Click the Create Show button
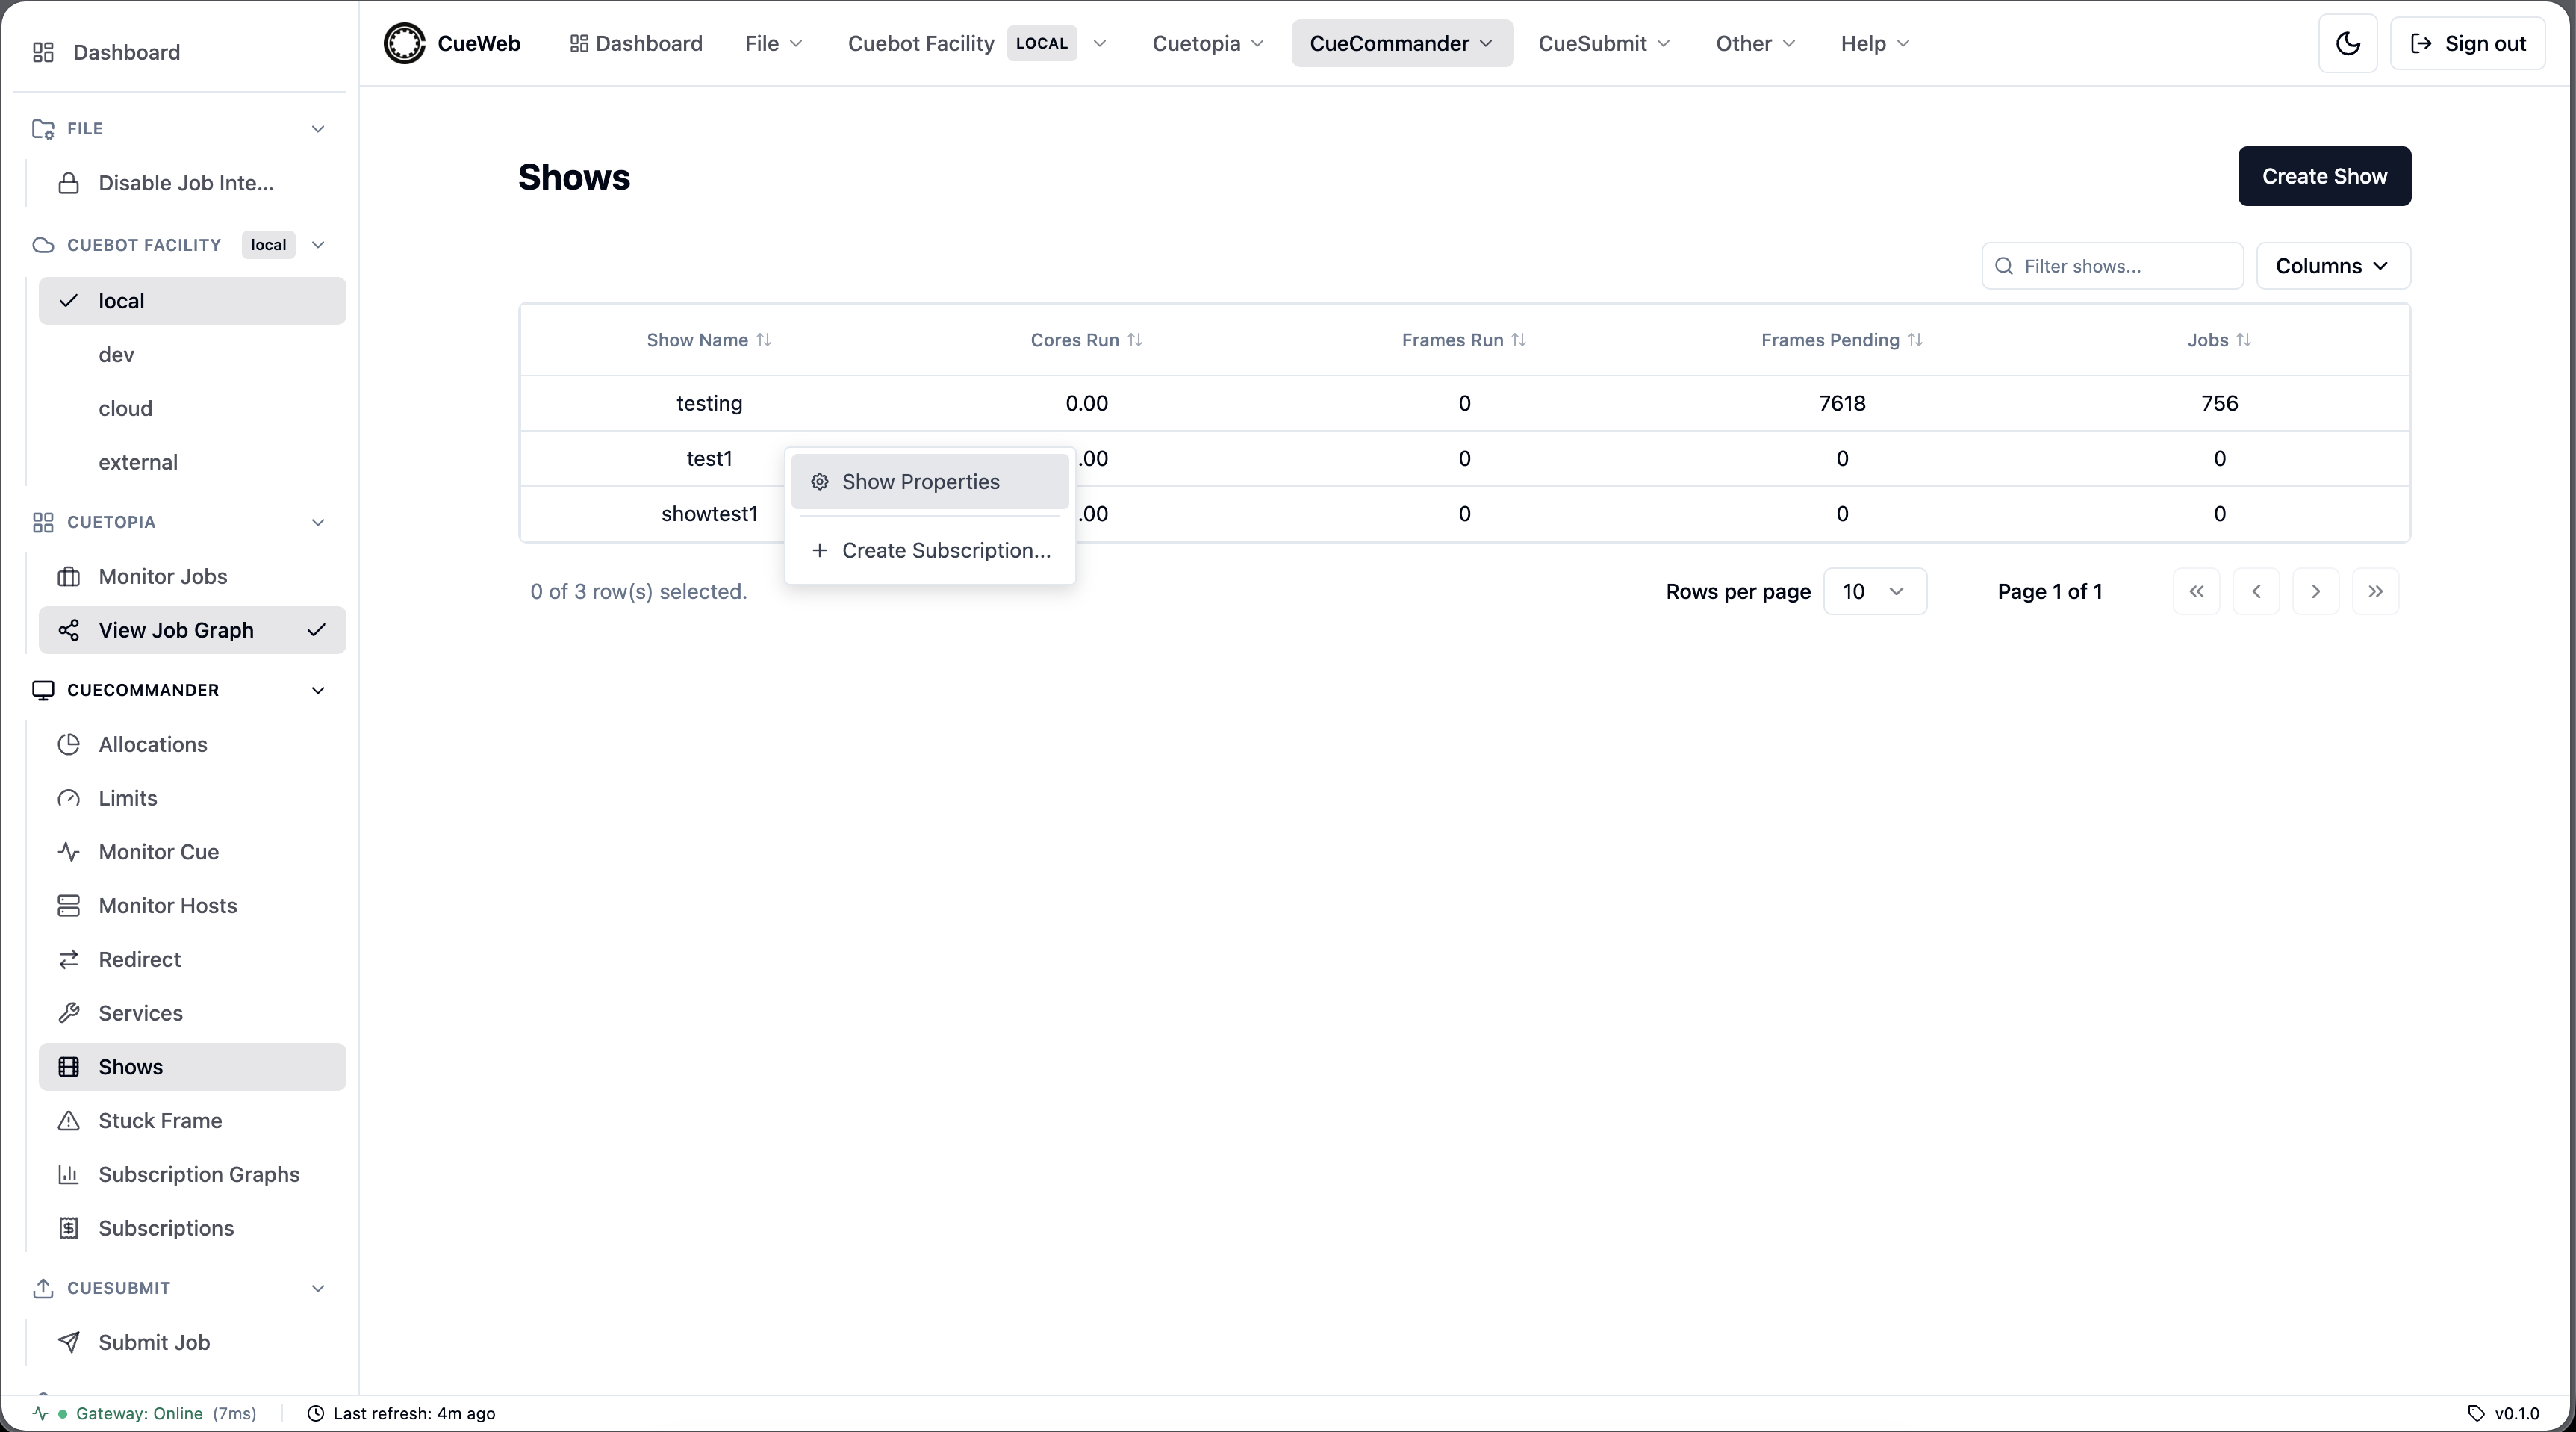2576x1432 pixels. (x=2324, y=176)
